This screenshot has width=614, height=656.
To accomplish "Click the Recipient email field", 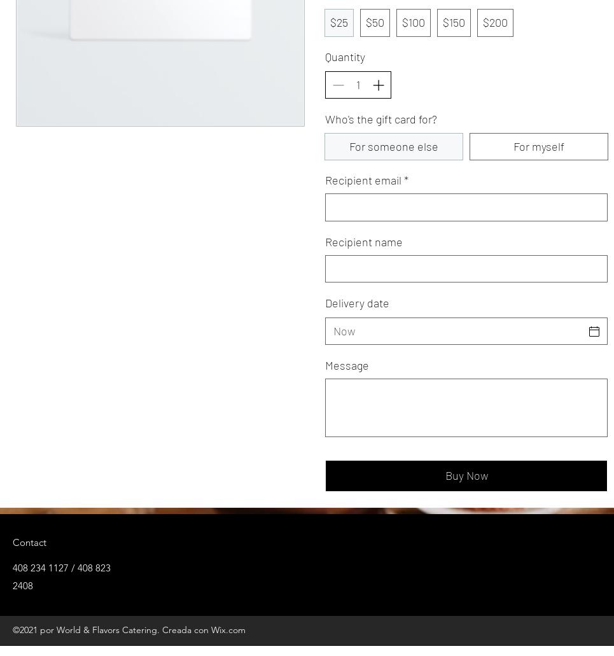I will point(466,208).
